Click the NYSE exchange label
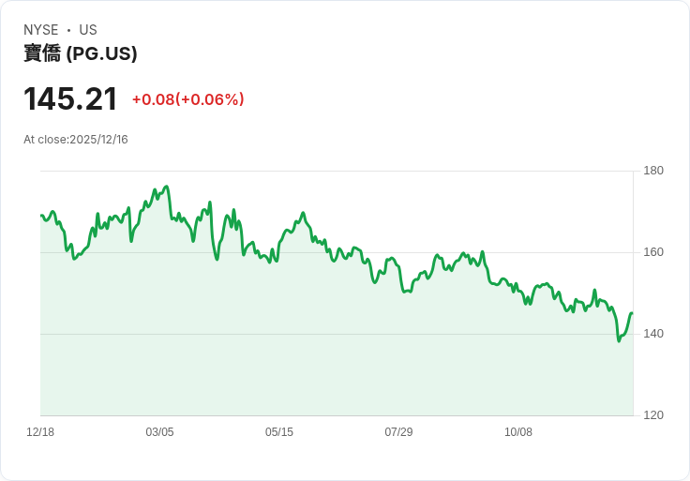690x481 pixels. (40, 30)
